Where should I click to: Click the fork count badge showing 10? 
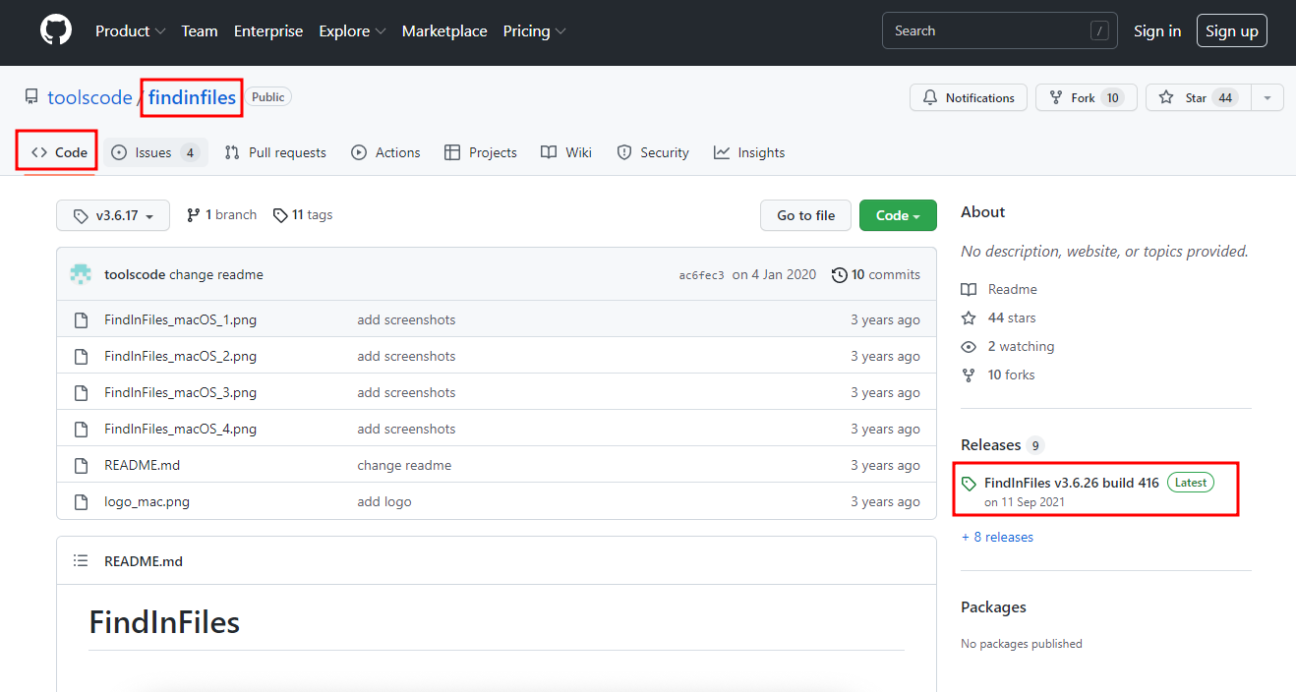tap(1112, 97)
